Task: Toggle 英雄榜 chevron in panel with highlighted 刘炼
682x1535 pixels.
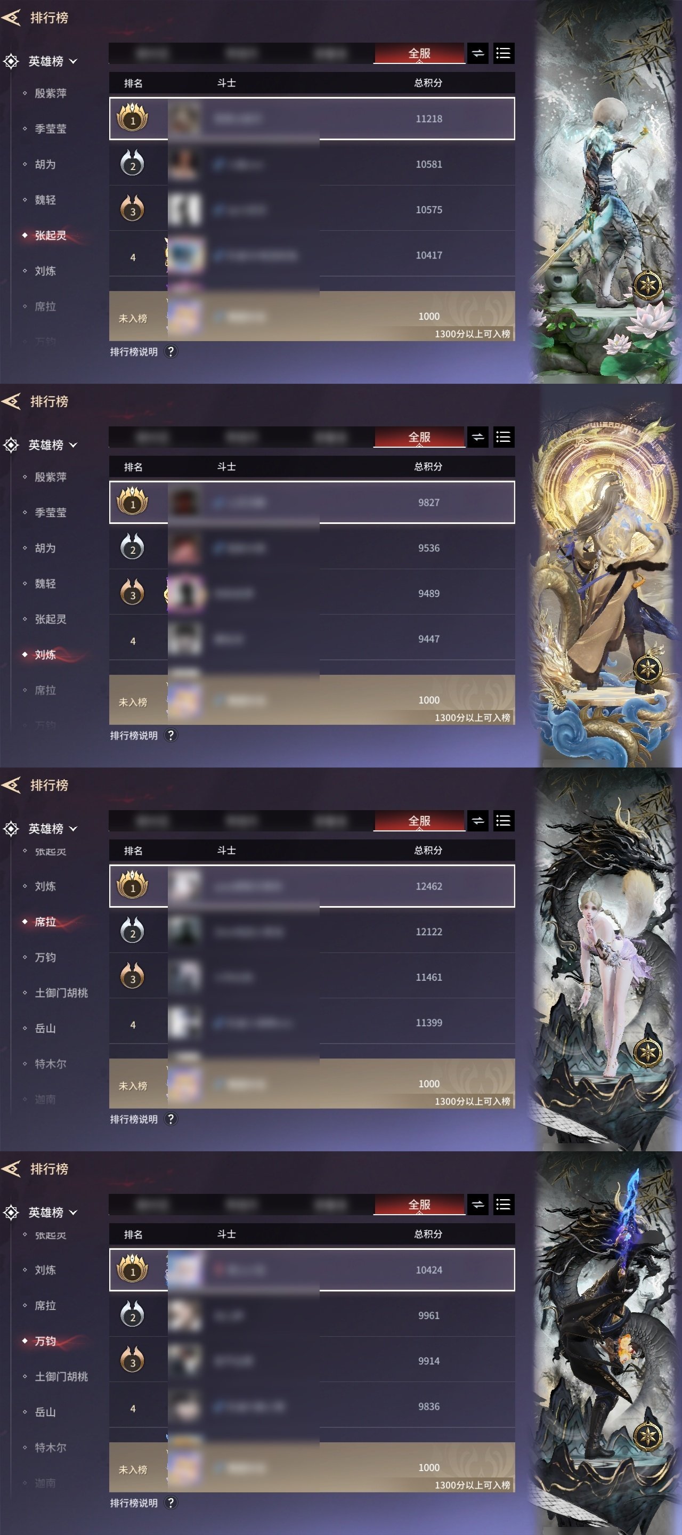Action: coord(74,445)
